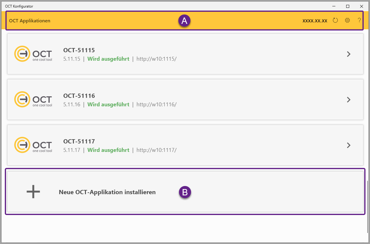Image resolution: width=370 pixels, height=244 pixels.
Task: Open help with the question mark icon
Action: [x=359, y=21]
